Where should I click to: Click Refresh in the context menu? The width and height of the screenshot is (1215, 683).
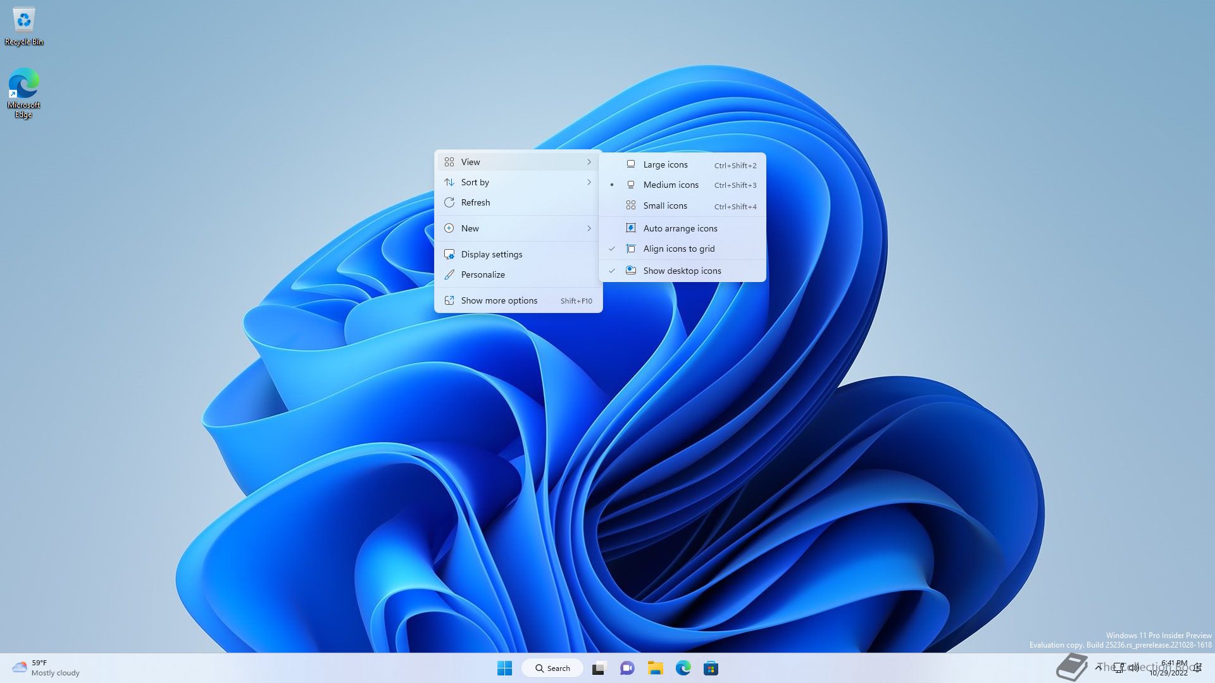tap(475, 202)
